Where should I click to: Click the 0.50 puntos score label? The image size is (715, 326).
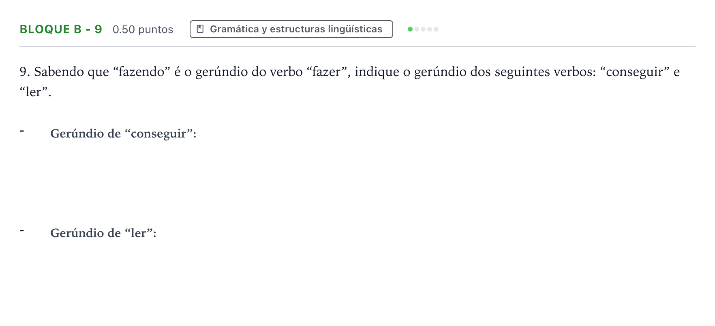click(x=143, y=30)
